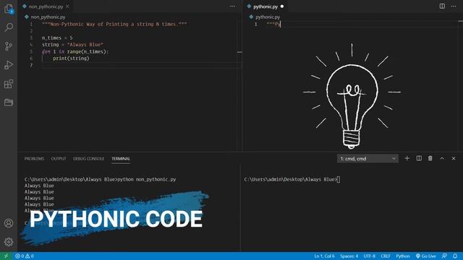Open the Search view icon
Image resolution: width=463 pixels, height=260 pixels.
point(9,27)
